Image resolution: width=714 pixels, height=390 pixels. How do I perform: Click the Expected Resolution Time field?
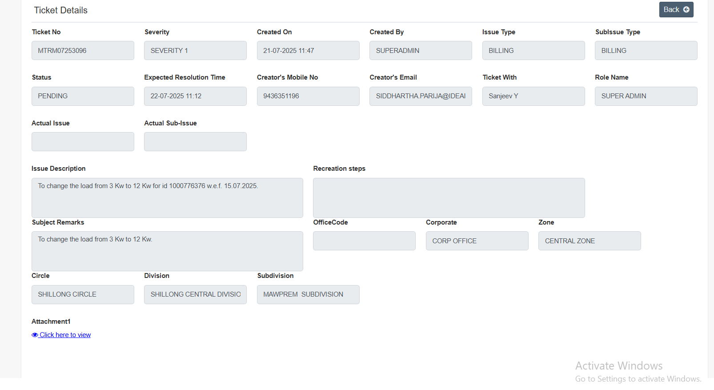(x=195, y=96)
